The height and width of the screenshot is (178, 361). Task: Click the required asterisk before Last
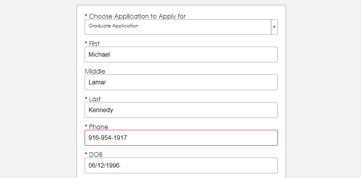86,99
